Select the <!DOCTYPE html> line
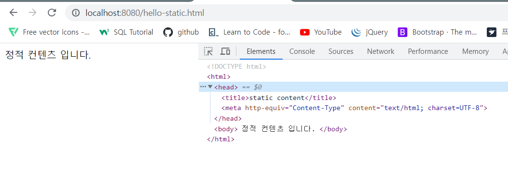Viewport: 508px width, 175px height. point(236,67)
